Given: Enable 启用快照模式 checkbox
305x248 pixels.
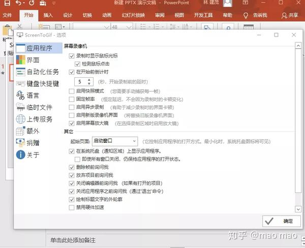Looking at the screenshot, I should click(x=72, y=91).
